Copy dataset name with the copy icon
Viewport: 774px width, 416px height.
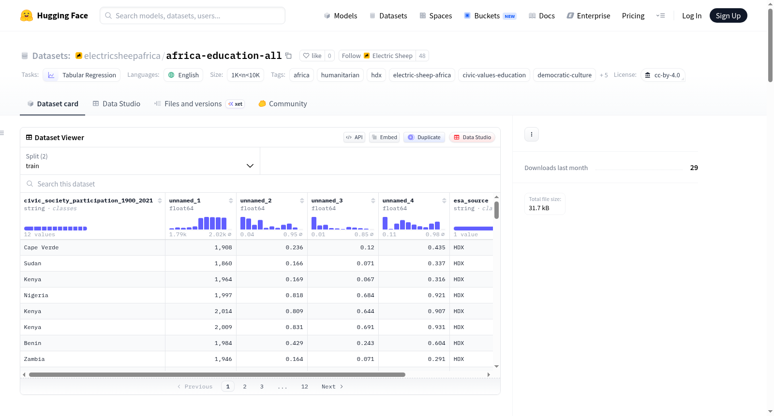[288, 56]
